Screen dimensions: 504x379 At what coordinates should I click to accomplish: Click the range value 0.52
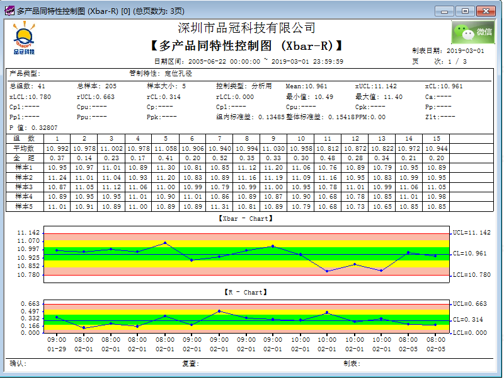(219, 158)
